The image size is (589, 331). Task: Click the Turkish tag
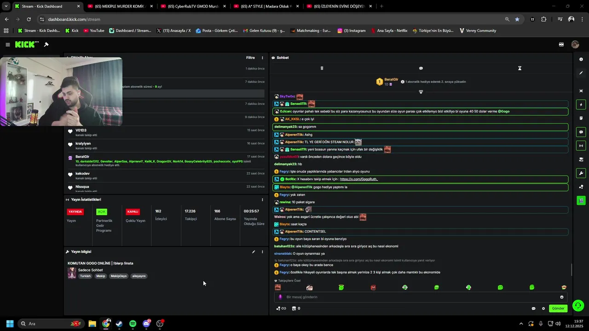click(x=85, y=276)
